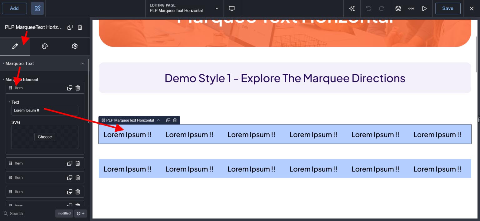The height and width of the screenshot is (221, 480).
Task: Click the second blue marquee strip
Action: 285,169
